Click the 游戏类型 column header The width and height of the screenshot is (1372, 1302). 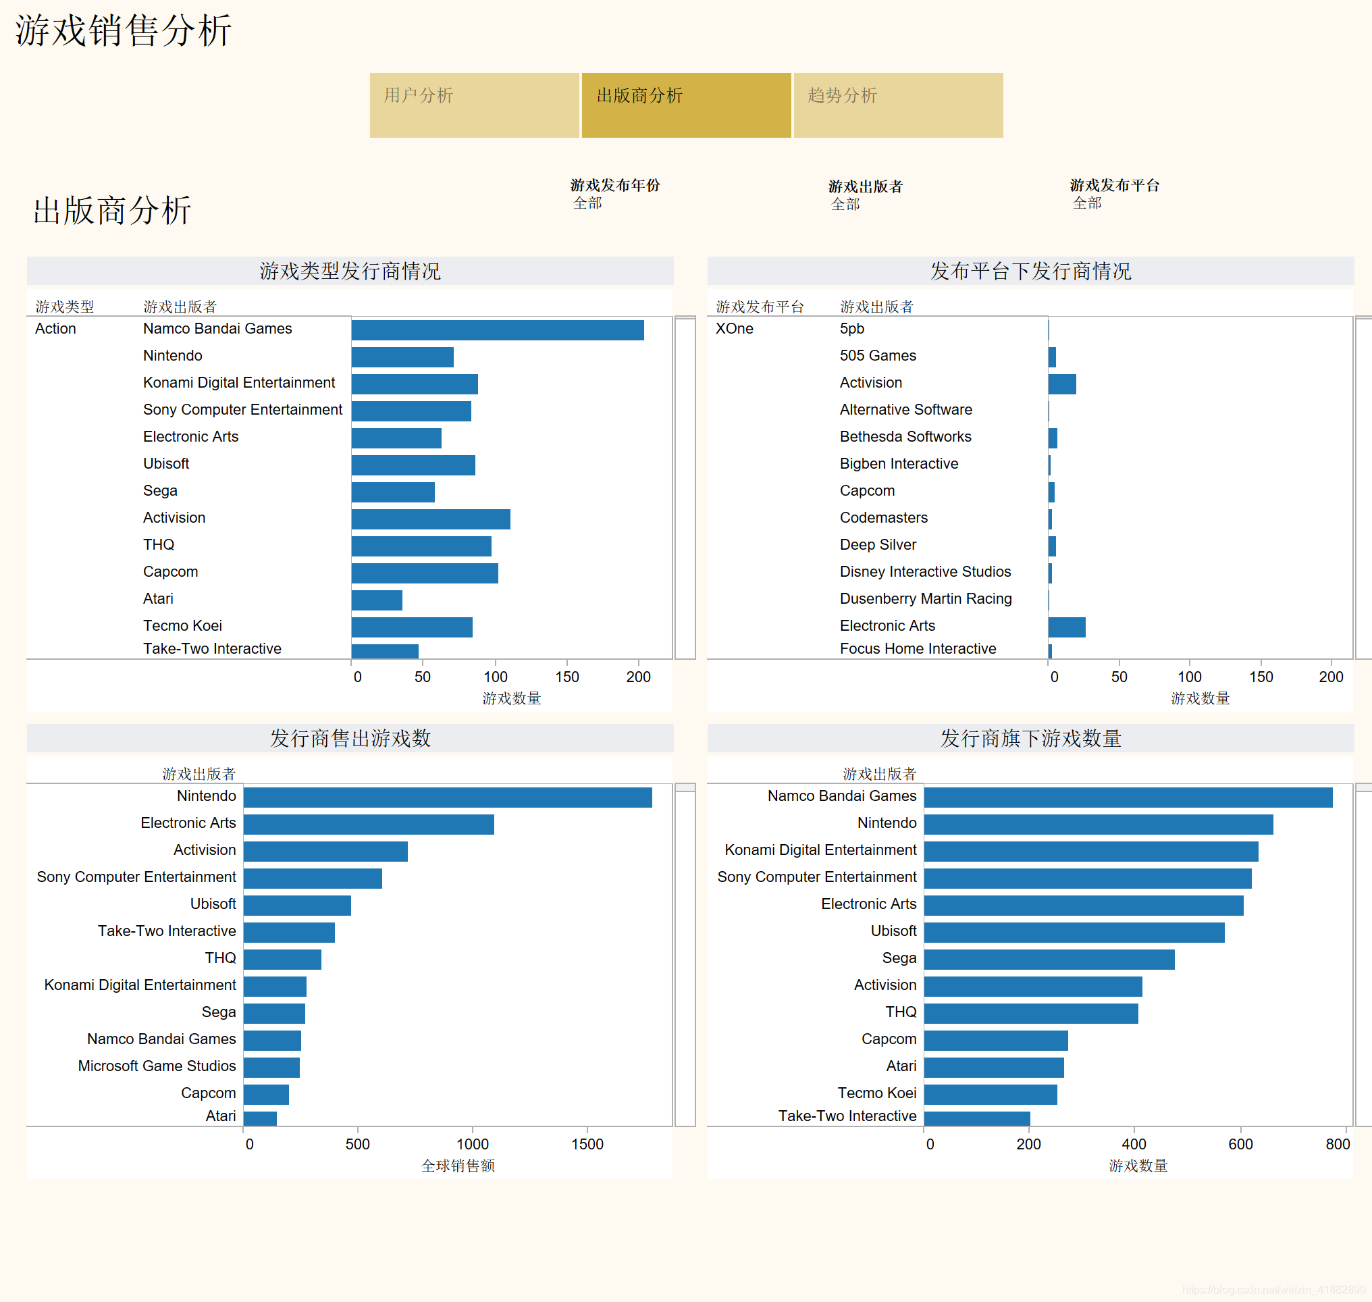click(x=65, y=306)
